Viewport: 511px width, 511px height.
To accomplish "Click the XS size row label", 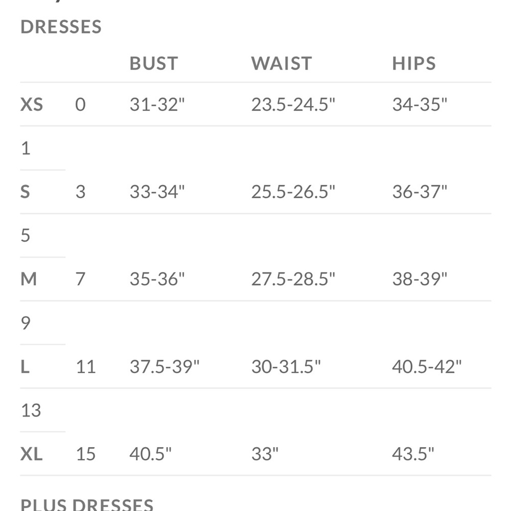I will tap(32, 105).
